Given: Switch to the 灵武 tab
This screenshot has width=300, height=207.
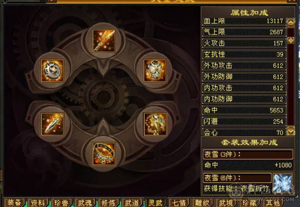Looking at the screenshot, I should 155,203.
